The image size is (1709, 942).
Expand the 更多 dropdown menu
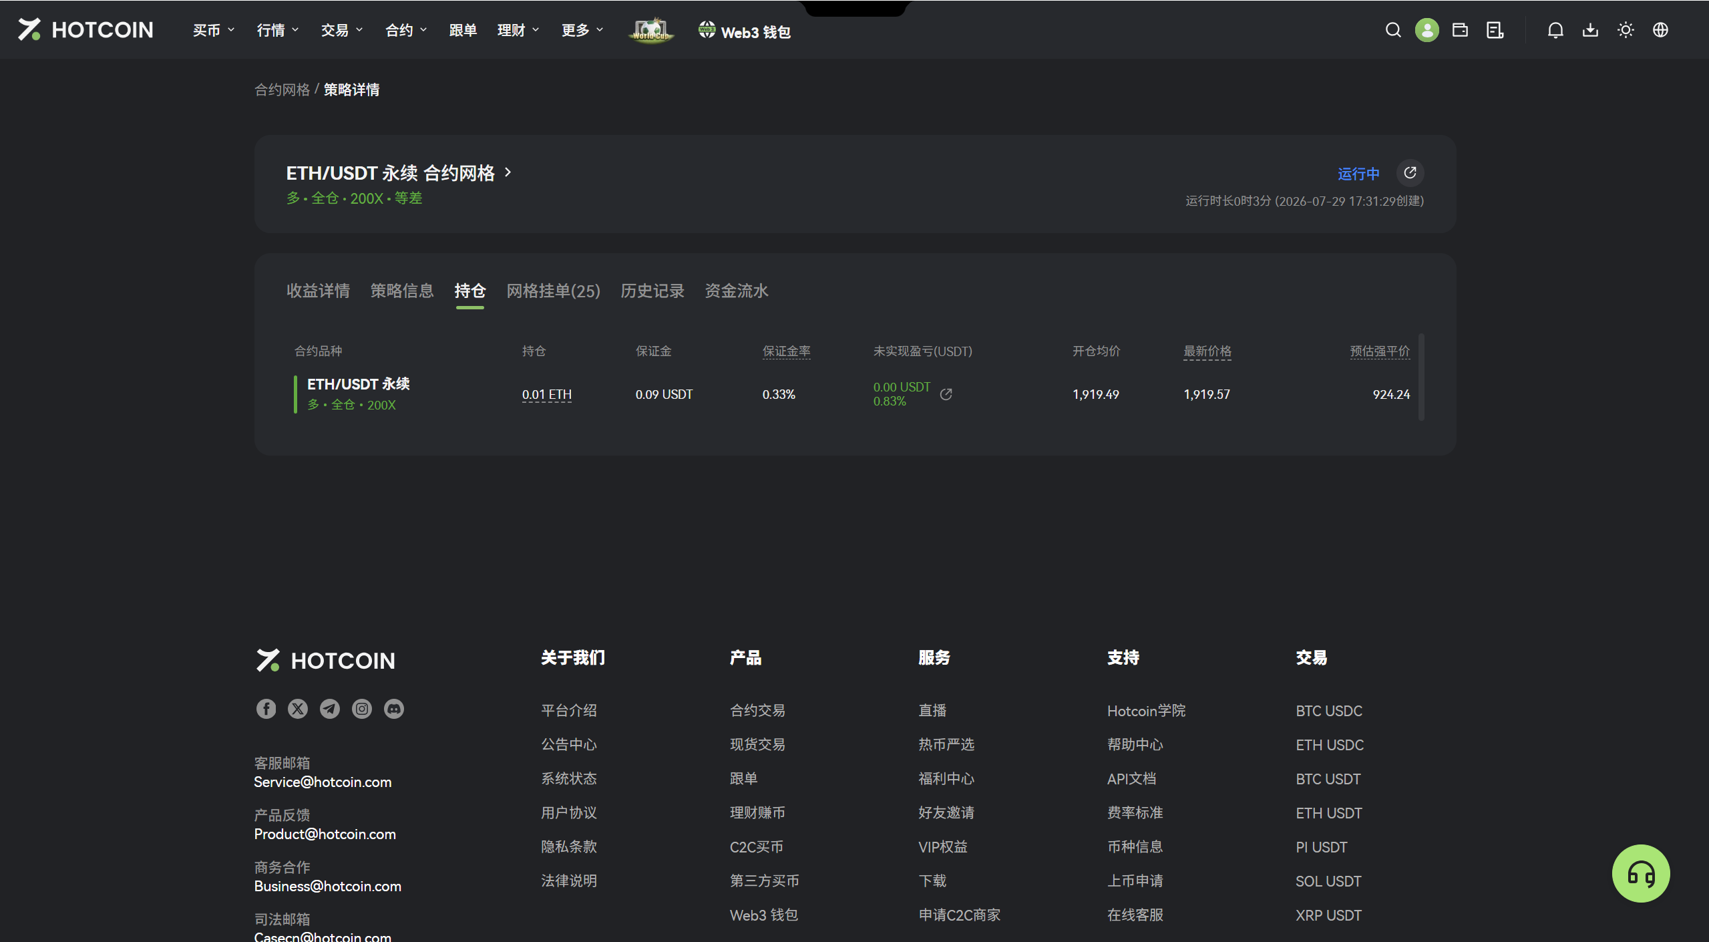(x=582, y=30)
